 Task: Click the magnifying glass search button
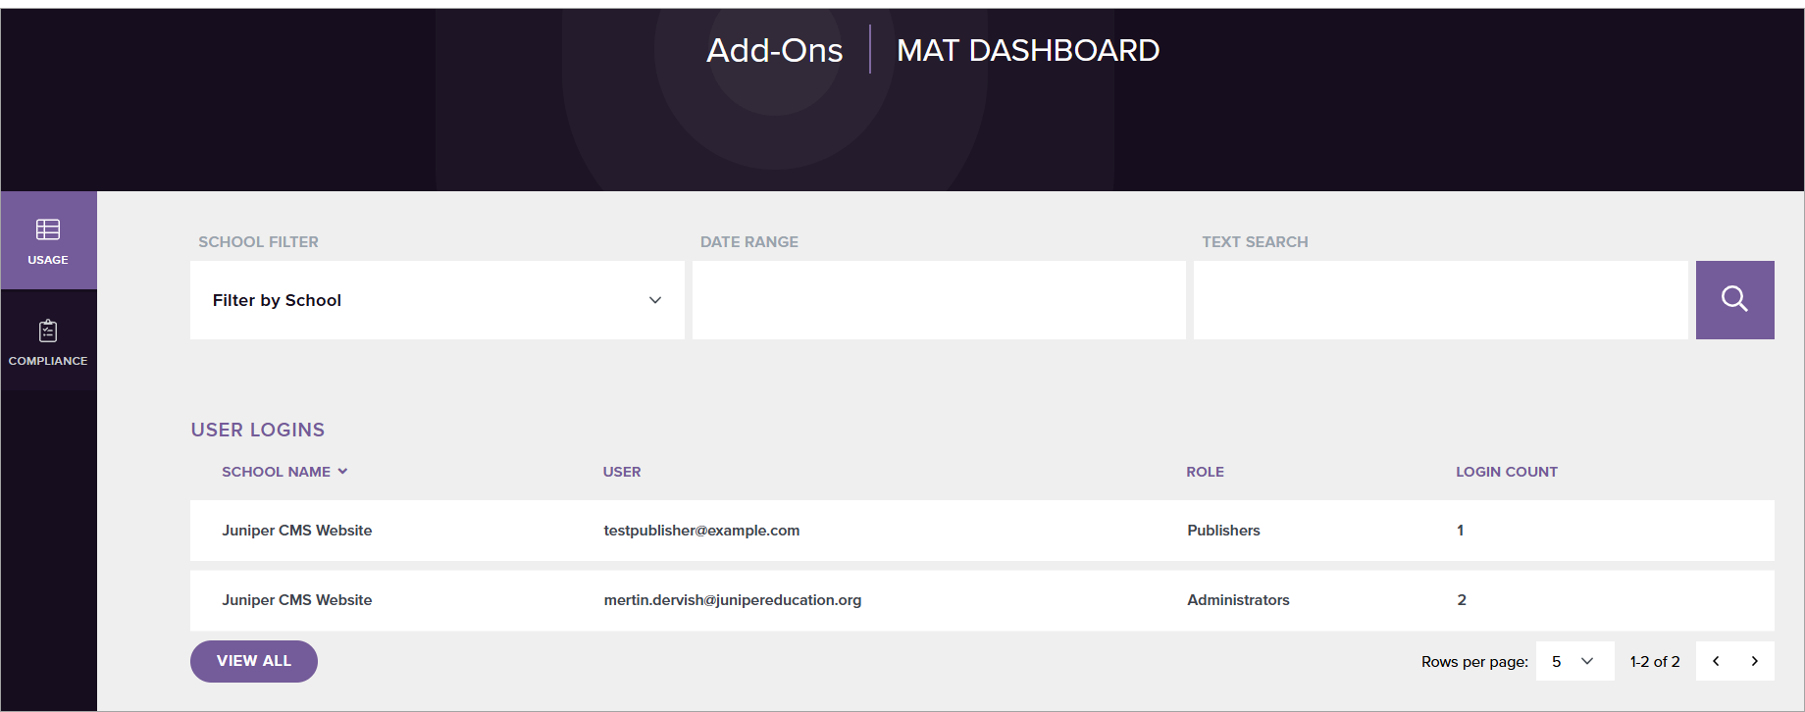click(x=1734, y=300)
